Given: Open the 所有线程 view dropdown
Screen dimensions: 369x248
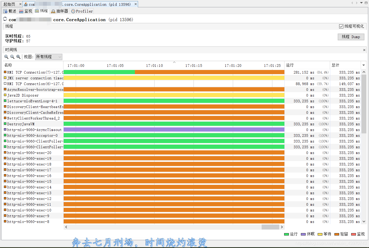Looking at the screenshot, I should 49,57.
